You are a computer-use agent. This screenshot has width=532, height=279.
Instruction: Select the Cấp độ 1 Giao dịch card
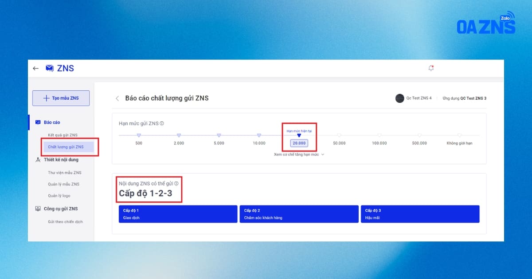click(x=177, y=214)
